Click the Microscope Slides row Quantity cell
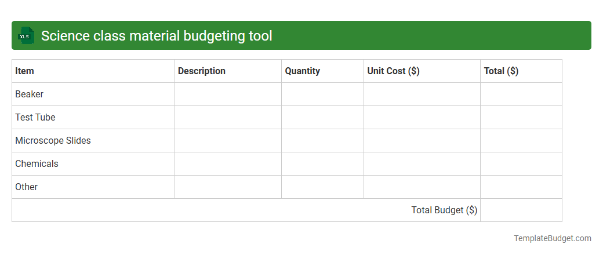This screenshot has height=255, width=603. pos(322,140)
